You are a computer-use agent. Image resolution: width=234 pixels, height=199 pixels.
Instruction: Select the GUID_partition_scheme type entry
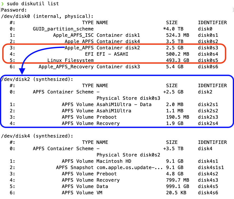[63, 29]
